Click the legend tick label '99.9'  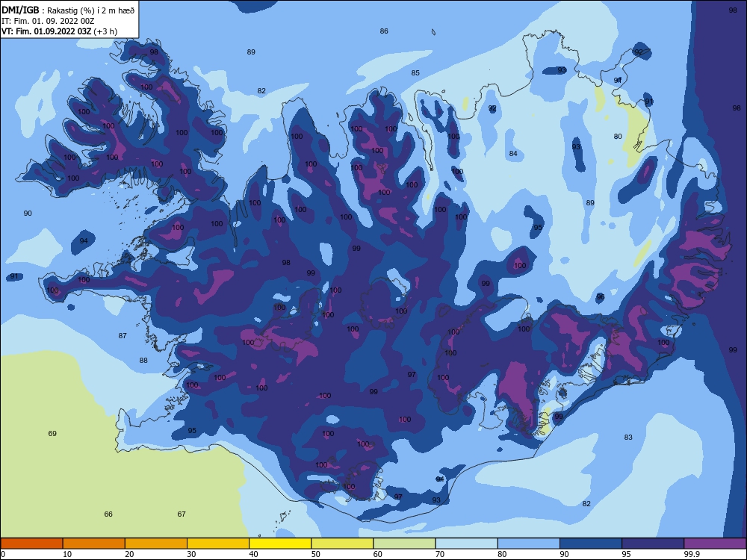pos(691,554)
